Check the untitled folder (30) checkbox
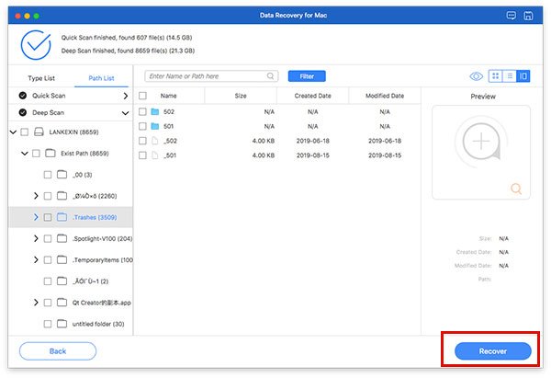This screenshot has width=551, height=378. tap(48, 324)
